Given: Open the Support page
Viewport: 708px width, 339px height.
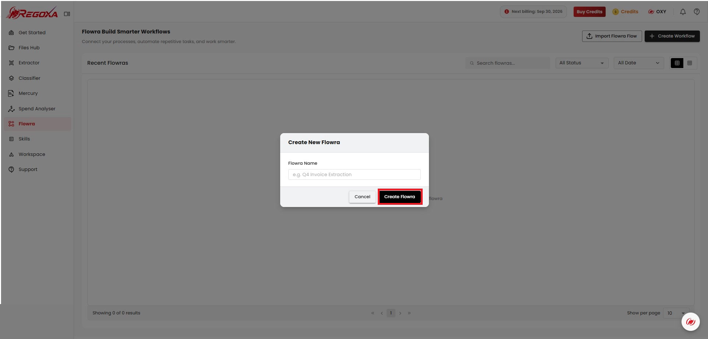Looking at the screenshot, I should pos(38,169).
